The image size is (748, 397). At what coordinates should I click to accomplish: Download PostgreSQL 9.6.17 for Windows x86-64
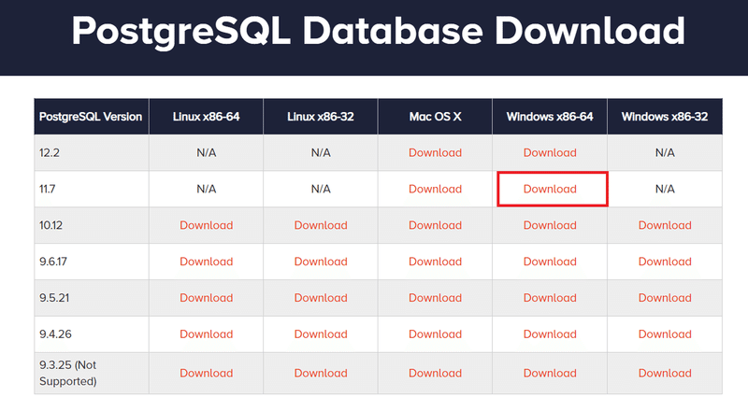(550, 262)
